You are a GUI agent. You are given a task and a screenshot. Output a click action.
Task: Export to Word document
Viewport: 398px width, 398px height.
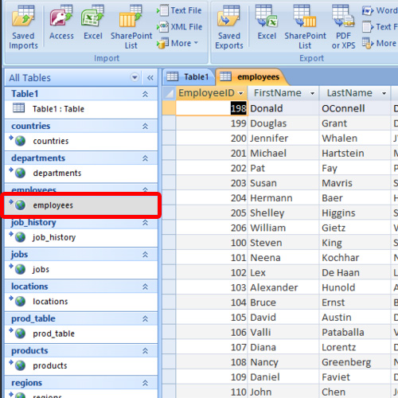click(380, 10)
